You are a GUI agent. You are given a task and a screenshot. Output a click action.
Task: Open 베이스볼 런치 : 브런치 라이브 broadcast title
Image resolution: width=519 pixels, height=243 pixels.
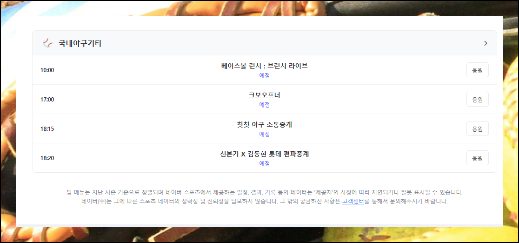point(265,66)
